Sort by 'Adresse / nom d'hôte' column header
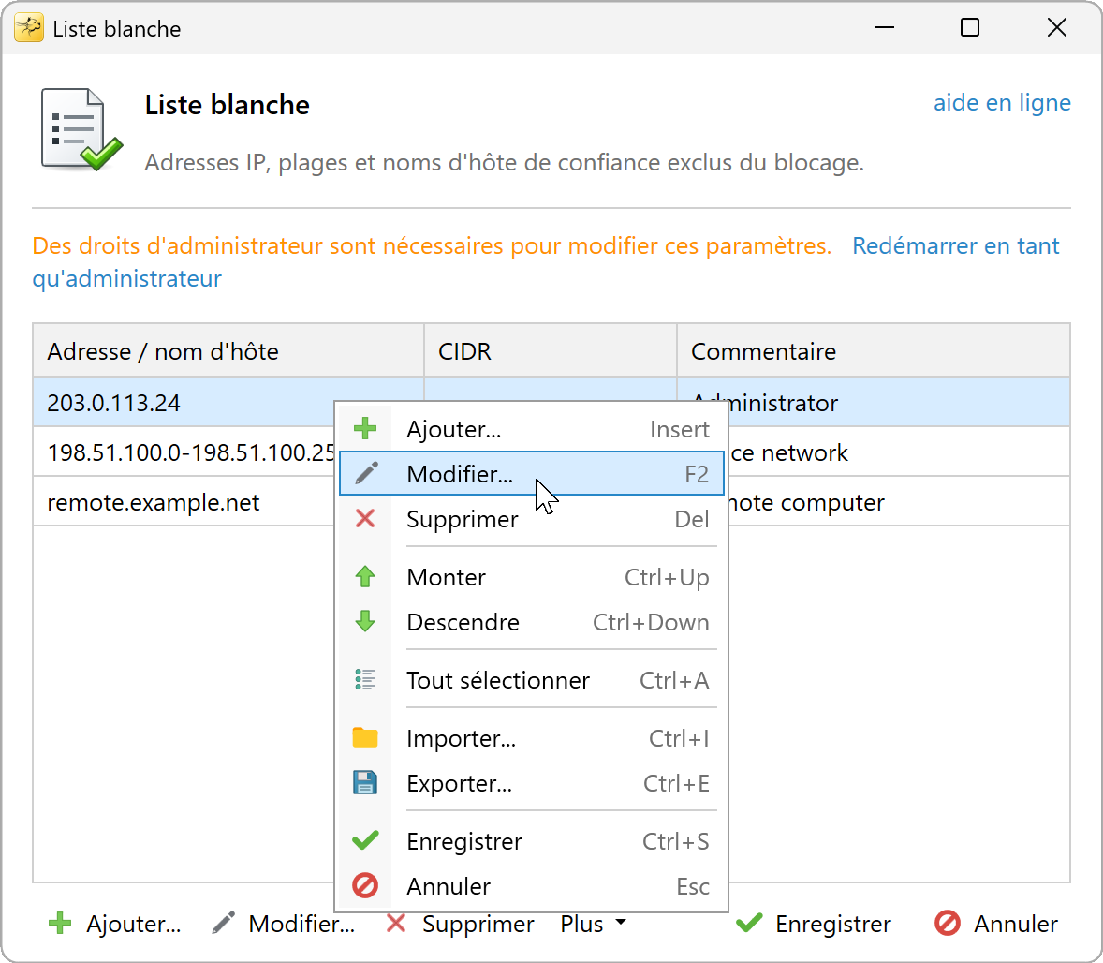Screen dimensions: 1103x963 (x=228, y=350)
